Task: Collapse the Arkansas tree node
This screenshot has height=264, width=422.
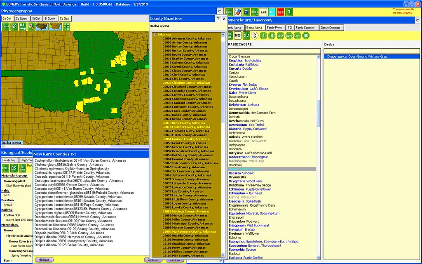Action: coord(155,35)
